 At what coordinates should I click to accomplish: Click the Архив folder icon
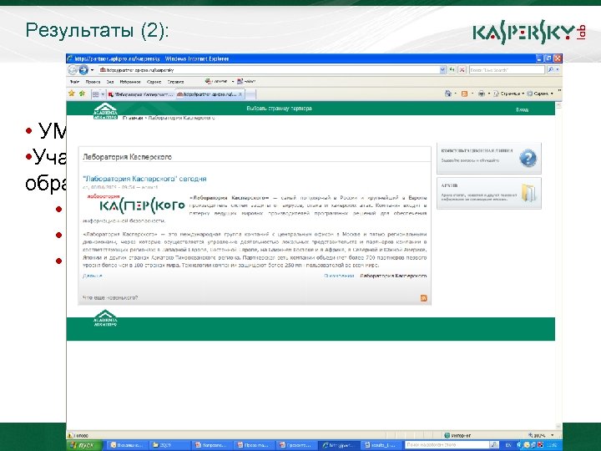click(529, 193)
